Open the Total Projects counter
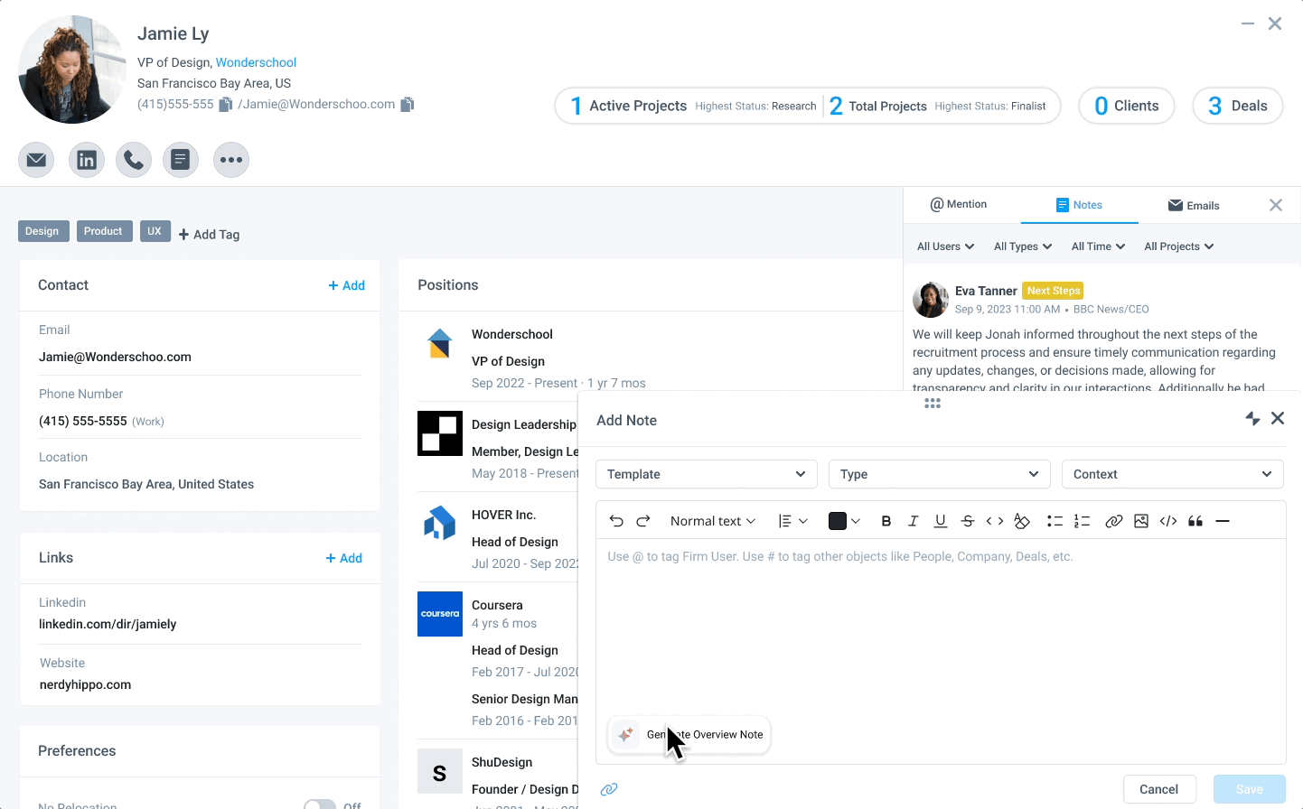The width and height of the screenshot is (1303, 809). point(938,106)
